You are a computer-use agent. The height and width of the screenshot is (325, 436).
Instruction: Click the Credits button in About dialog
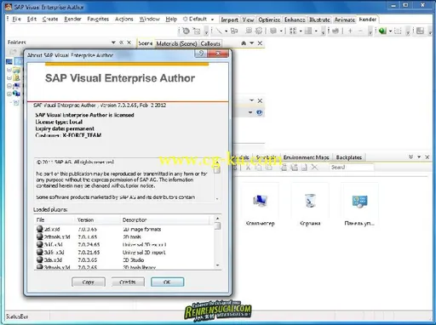tap(128, 282)
